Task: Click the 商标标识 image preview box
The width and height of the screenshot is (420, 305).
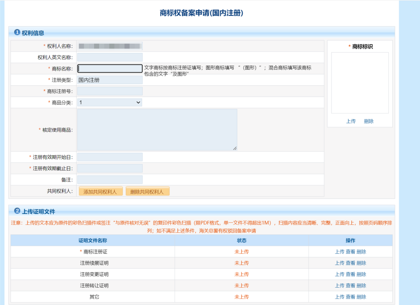Action: pos(360,83)
